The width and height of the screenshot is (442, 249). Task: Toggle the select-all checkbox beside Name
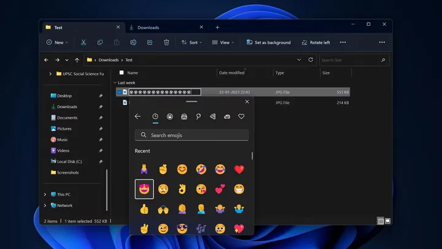point(122,73)
